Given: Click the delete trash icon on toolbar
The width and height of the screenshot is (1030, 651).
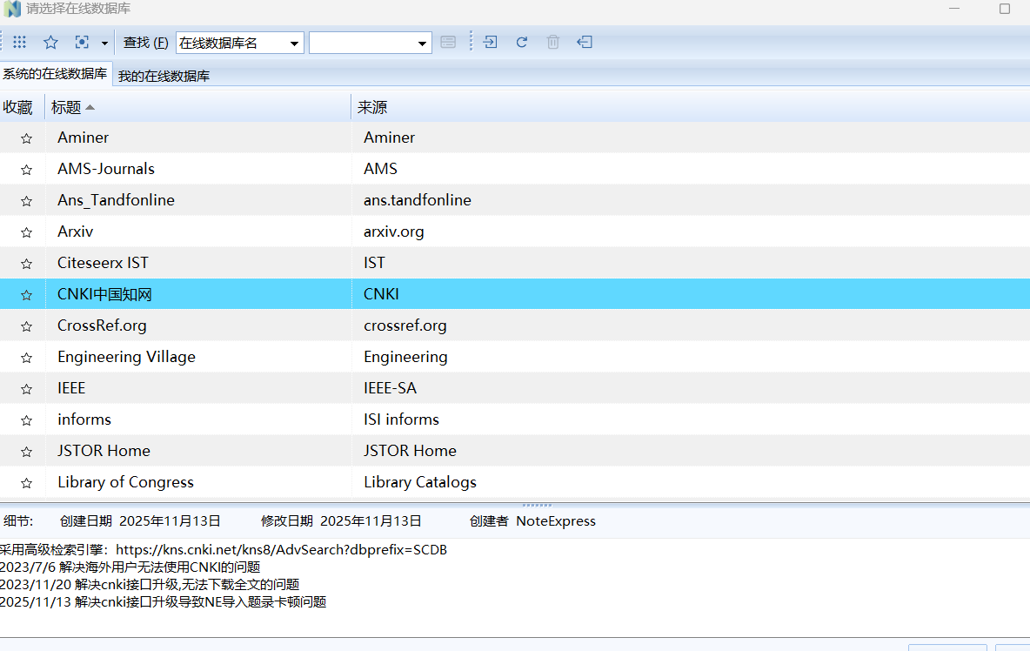Looking at the screenshot, I should (552, 42).
